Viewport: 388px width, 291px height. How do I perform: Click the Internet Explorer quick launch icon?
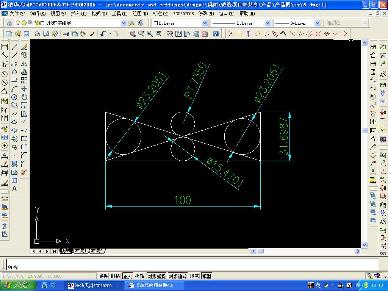pyautogui.click(x=53, y=285)
